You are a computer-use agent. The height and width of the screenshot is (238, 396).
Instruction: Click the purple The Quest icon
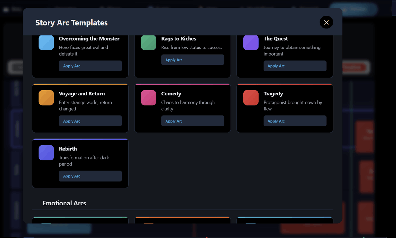point(251,43)
